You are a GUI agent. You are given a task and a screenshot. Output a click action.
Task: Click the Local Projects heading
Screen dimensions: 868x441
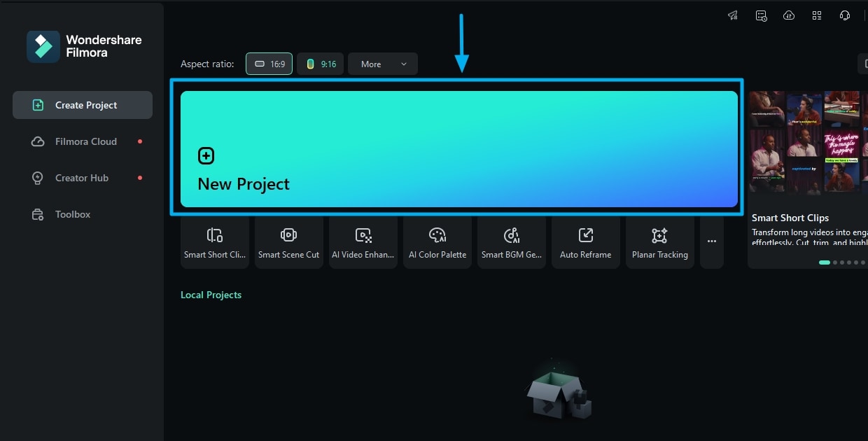click(211, 295)
